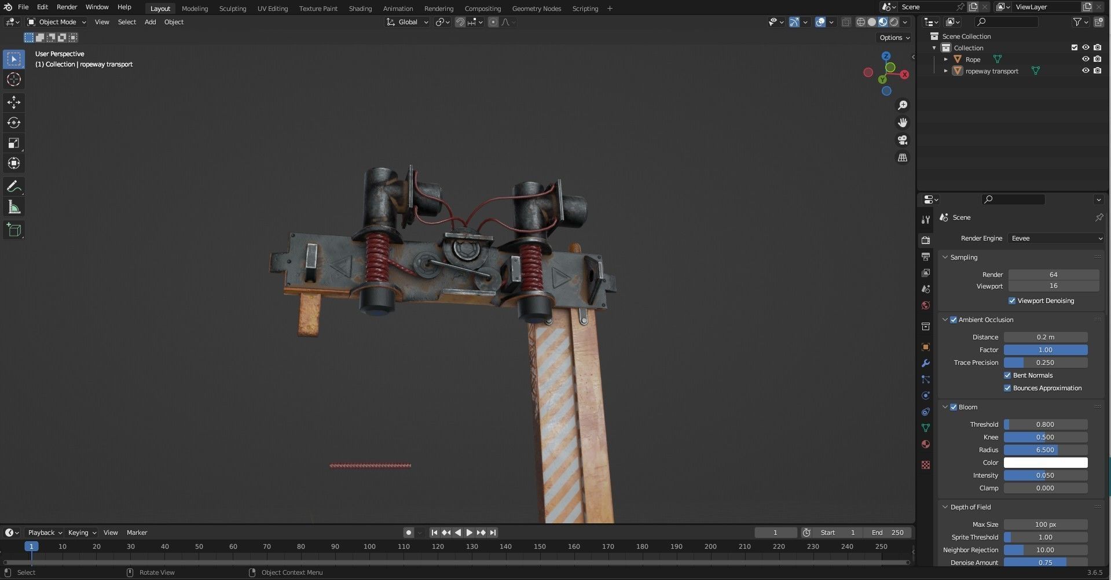This screenshot has width=1111, height=580.
Task: Click the play animation button
Action: [x=470, y=533]
